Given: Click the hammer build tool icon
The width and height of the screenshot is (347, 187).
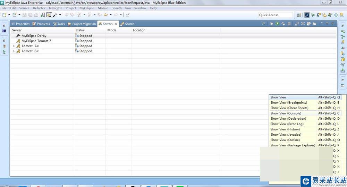Looking at the screenshot, I should [x=55, y=15].
